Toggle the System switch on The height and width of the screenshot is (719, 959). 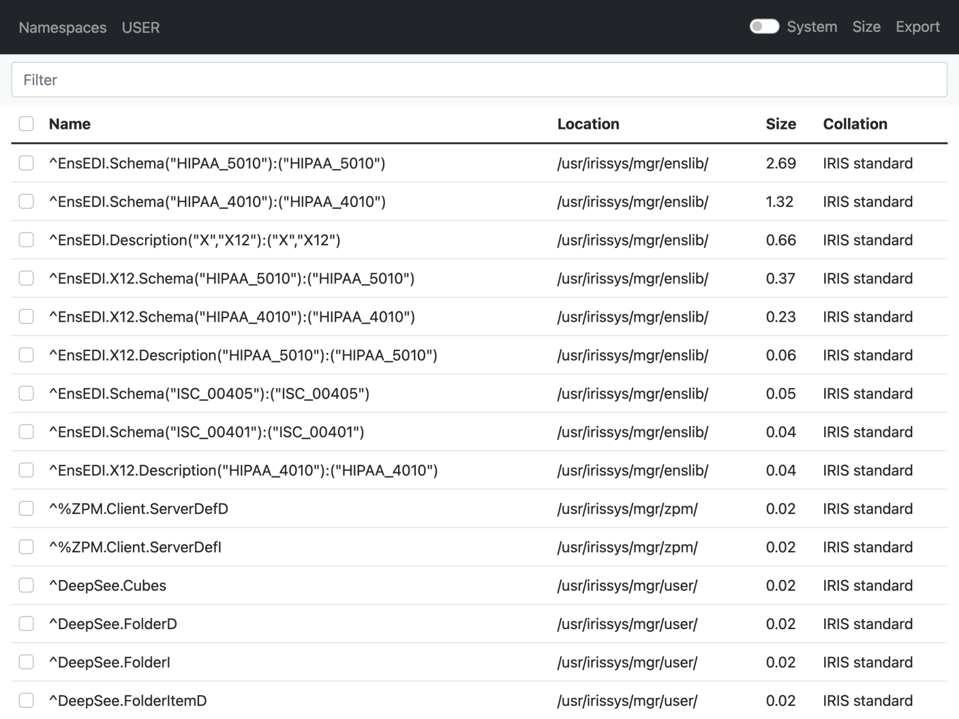point(764,27)
